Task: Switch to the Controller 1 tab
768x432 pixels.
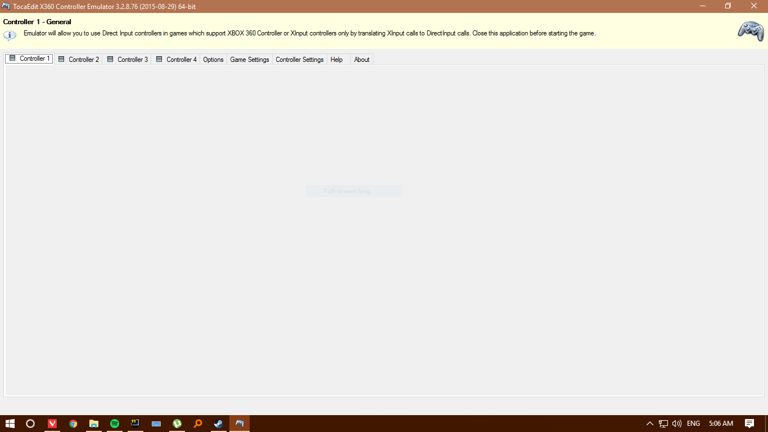Action: [x=29, y=58]
